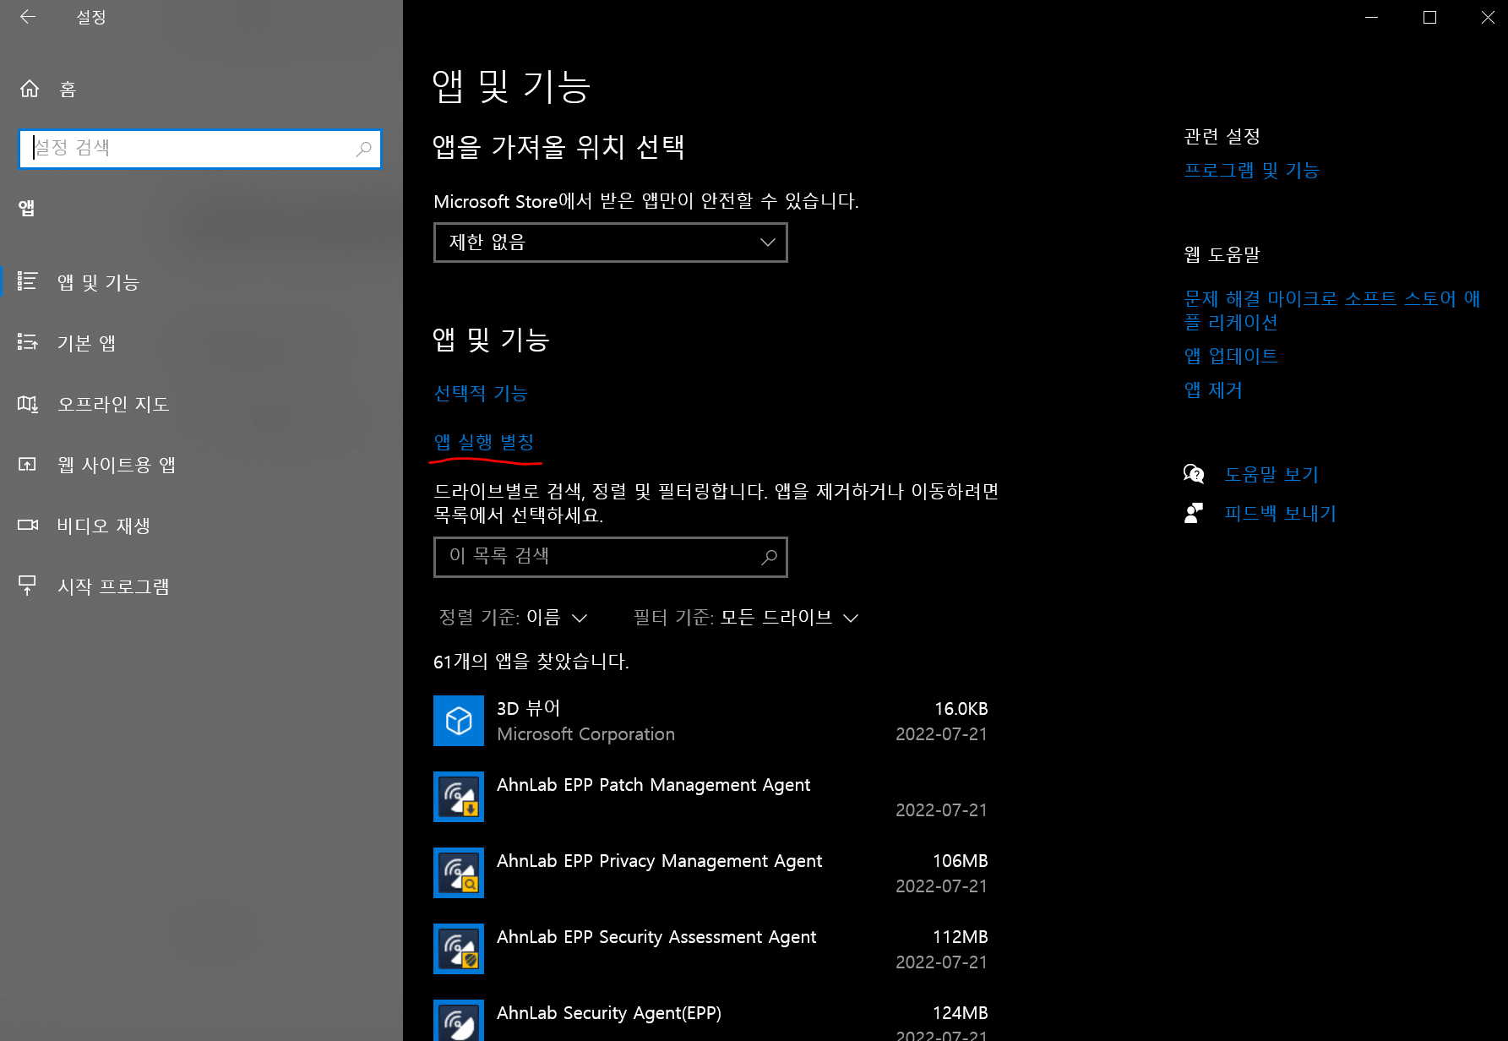Click the 피드백 보내기 link
The width and height of the screenshot is (1508, 1041).
tap(1281, 513)
